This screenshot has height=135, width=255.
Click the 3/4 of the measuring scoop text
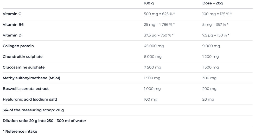[x=33, y=110]
